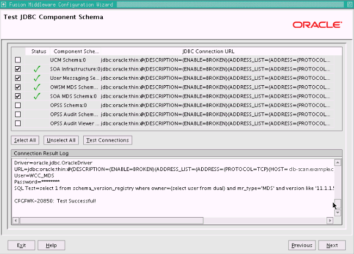This screenshot has height=254, width=354.
Task: Select the SOA MDS Schema:0 row name
Action: (x=73, y=96)
